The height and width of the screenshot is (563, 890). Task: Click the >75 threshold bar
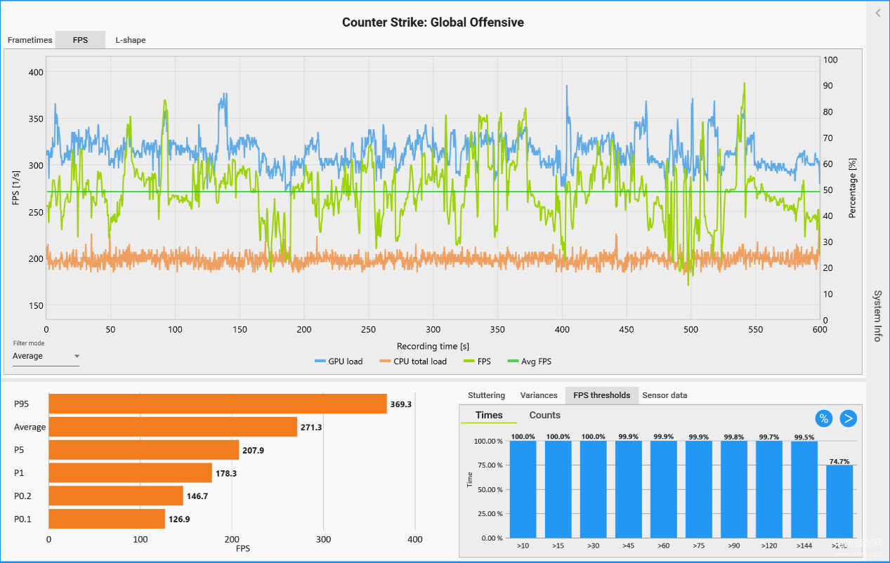[698, 489]
